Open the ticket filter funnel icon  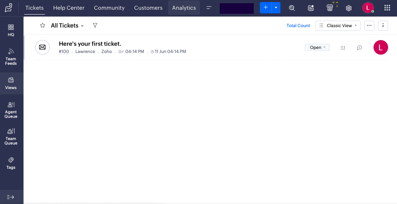(95, 25)
